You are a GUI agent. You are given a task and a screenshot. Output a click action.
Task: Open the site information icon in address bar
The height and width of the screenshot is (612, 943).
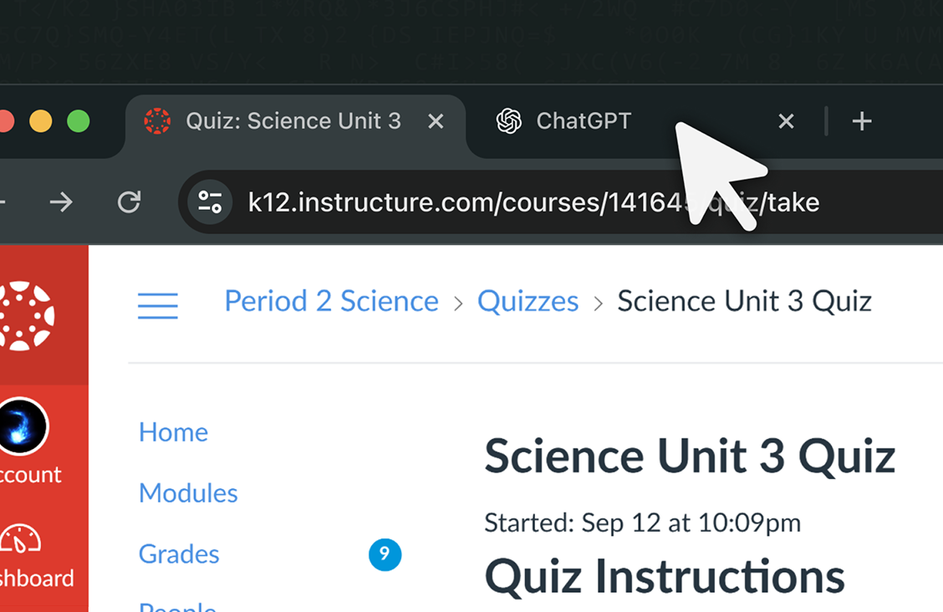(209, 201)
